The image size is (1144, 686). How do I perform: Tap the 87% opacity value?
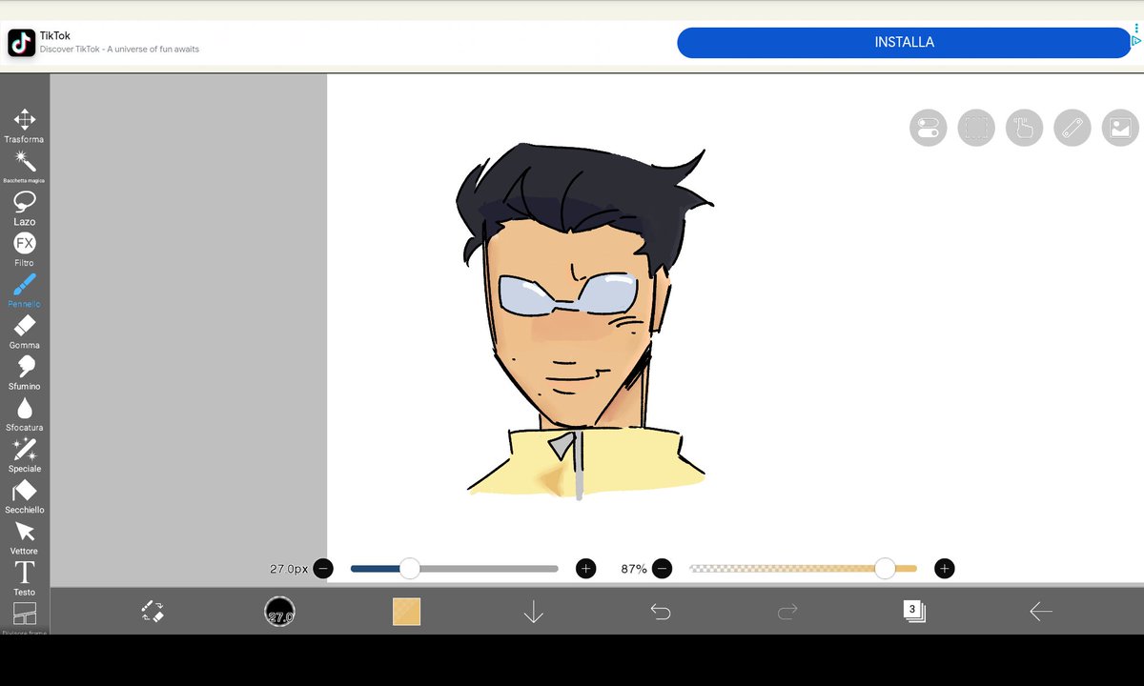(x=634, y=569)
